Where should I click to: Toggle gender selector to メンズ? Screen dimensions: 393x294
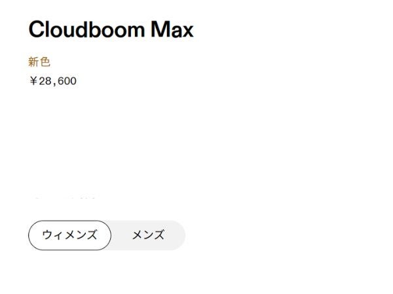[x=148, y=235]
